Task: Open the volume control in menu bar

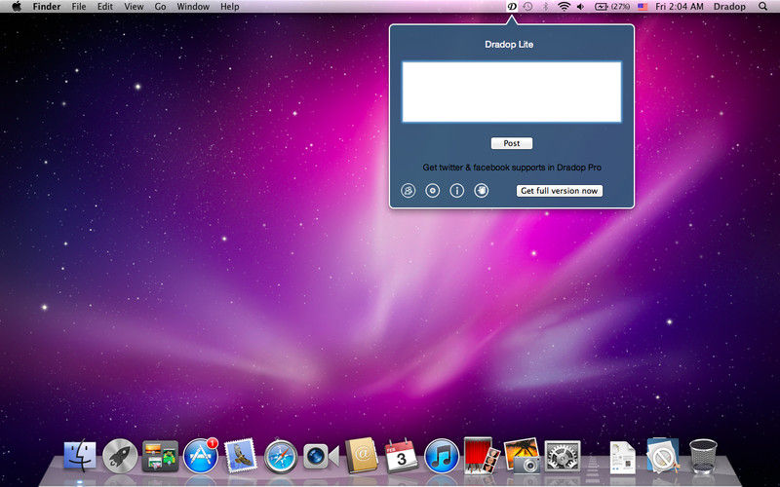Action: coord(580,7)
